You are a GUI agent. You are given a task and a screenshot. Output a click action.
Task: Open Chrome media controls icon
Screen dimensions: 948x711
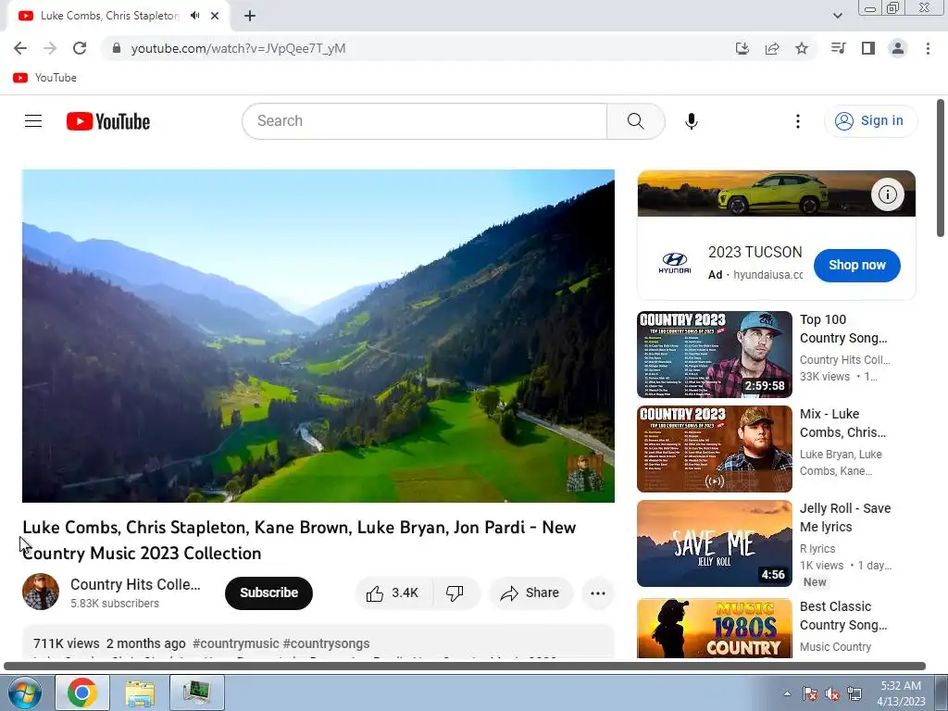tap(838, 48)
